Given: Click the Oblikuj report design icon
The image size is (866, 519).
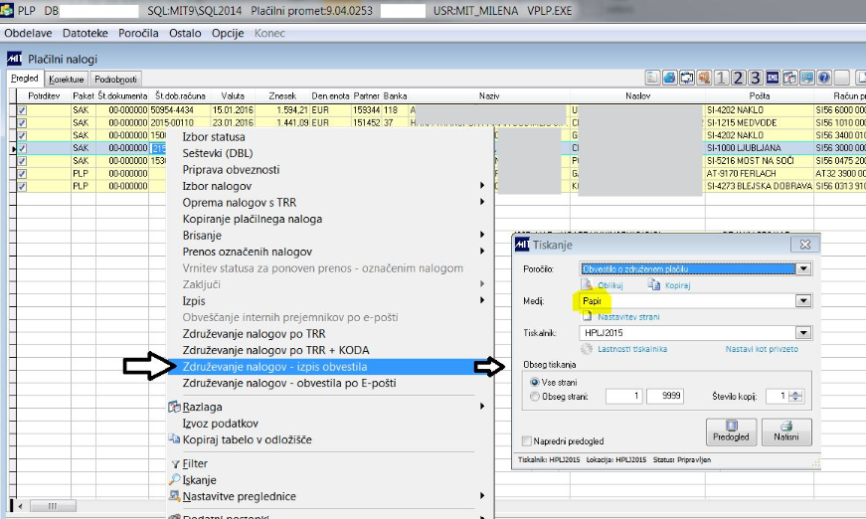Looking at the screenshot, I should 587,283.
